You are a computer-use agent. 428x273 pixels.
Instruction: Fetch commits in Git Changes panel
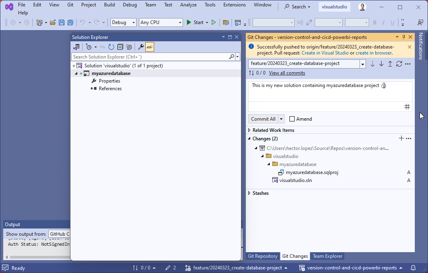(x=372, y=64)
